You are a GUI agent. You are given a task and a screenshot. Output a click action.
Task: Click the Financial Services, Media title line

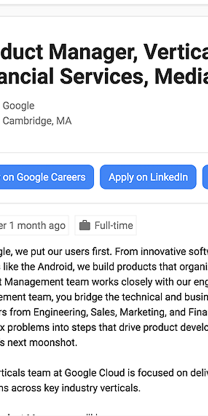104,76
